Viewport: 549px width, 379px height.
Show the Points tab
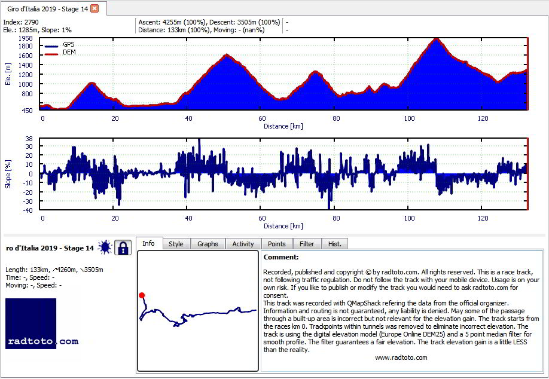(277, 244)
